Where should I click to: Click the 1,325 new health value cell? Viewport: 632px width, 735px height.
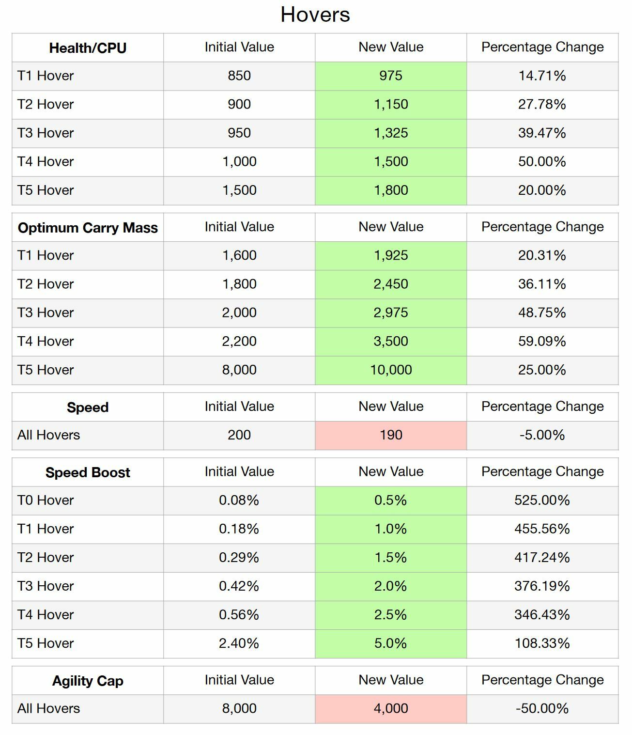tap(391, 133)
